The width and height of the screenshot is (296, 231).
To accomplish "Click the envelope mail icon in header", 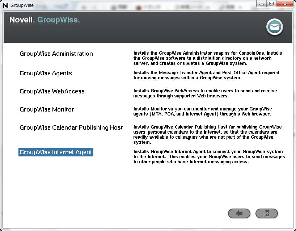I will pyautogui.click(x=275, y=27).
